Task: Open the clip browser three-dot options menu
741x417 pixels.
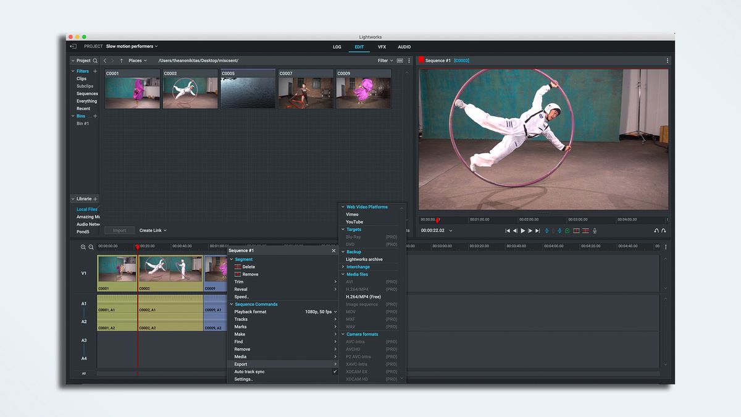Action: click(409, 61)
